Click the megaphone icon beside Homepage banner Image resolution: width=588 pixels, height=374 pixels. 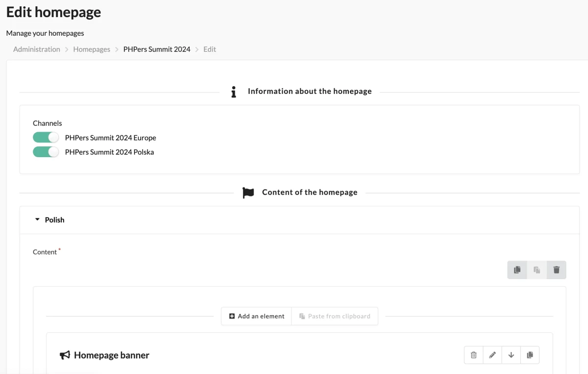(x=65, y=355)
